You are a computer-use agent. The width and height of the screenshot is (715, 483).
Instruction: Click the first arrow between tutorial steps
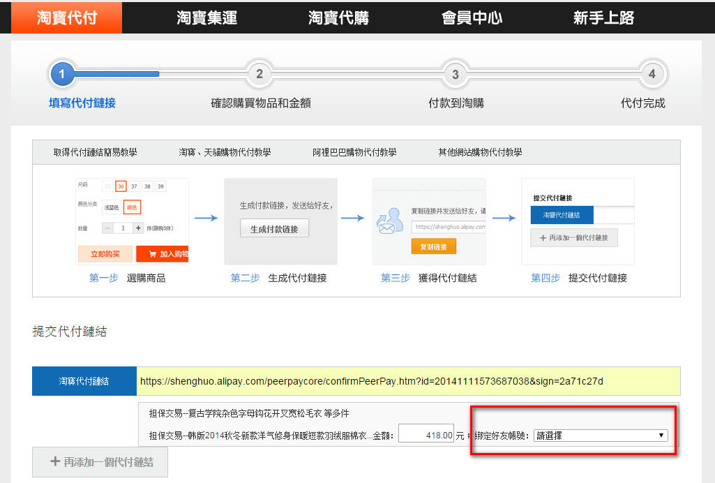click(x=206, y=218)
